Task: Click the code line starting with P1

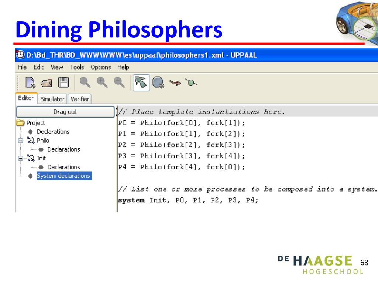Action: [182, 134]
